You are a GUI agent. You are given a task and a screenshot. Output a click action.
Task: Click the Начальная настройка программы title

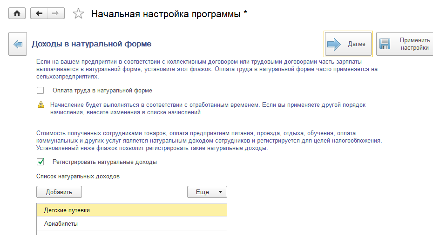(x=169, y=14)
